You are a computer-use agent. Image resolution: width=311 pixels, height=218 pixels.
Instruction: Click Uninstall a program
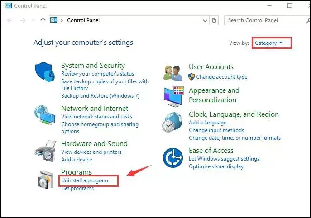85,180
